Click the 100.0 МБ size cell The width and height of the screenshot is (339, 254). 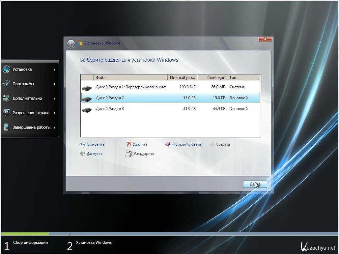pos(187,87)
